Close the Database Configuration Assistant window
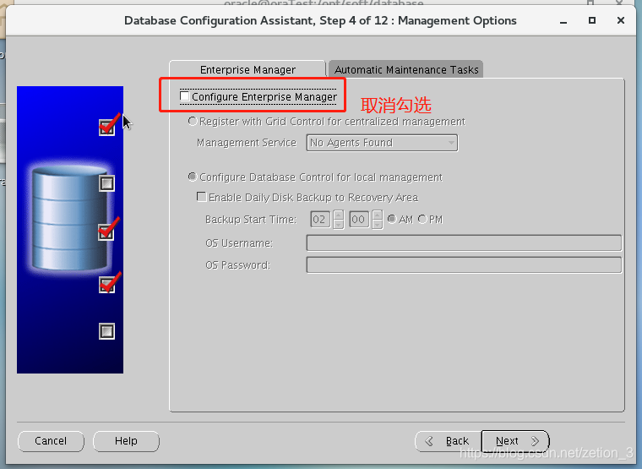This screenshot has width=642, height=469. tap(621, 20)
